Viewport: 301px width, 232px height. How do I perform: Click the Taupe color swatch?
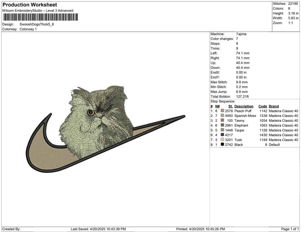coord(222,130)
